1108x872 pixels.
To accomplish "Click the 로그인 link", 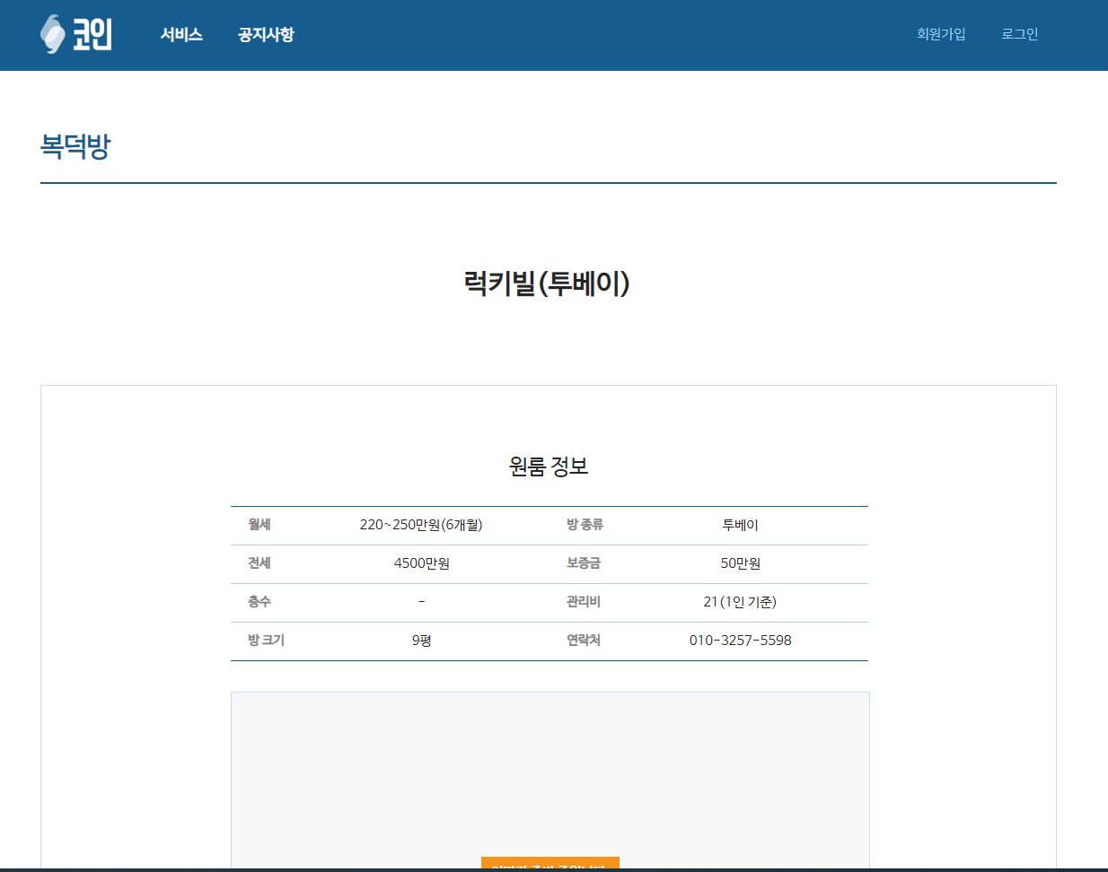I will tap(1019, 34).
